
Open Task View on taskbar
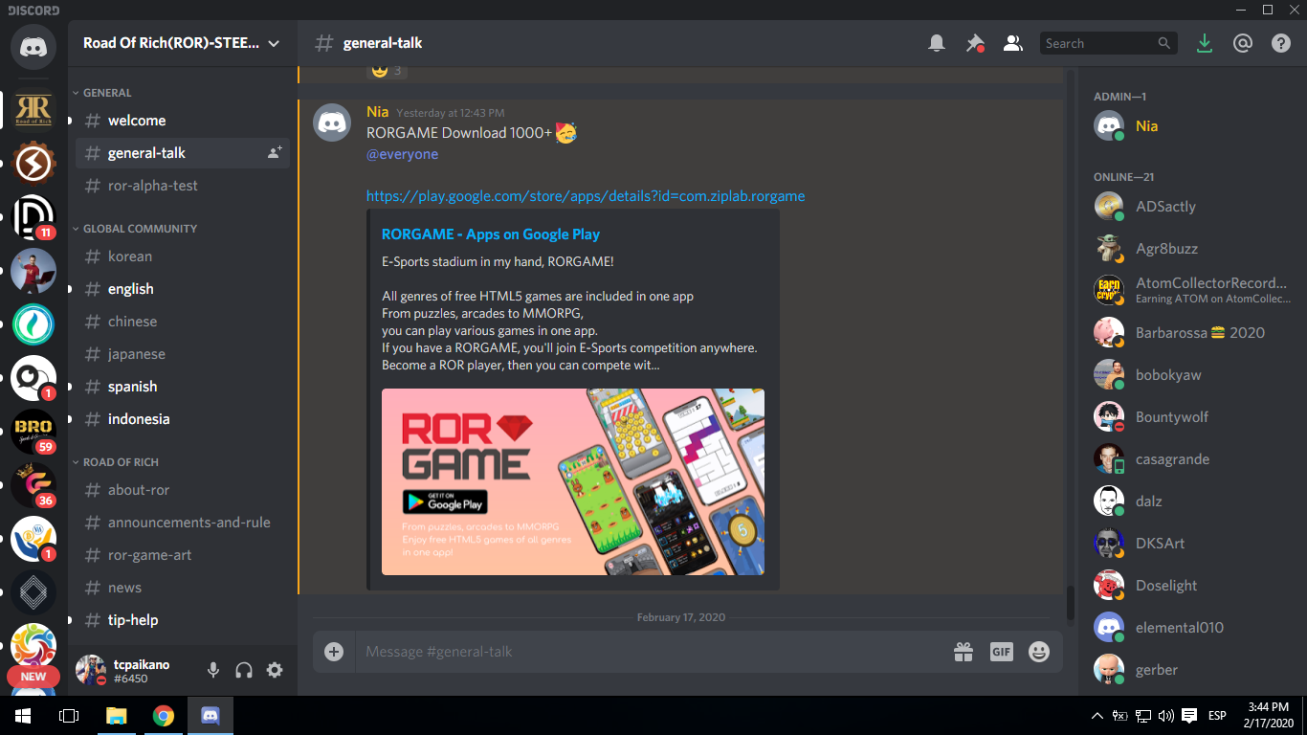69,716
